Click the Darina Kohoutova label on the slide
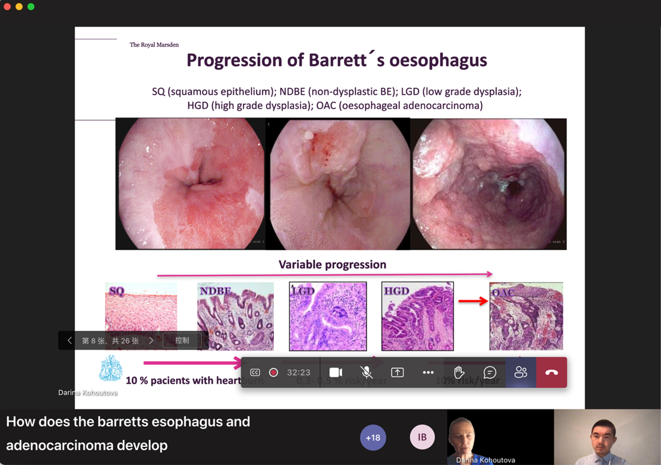The width and height of the screenshot is (661, 465). [x=88, y=392]
